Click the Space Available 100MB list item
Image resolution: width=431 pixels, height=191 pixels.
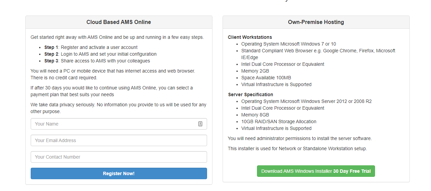266,78
